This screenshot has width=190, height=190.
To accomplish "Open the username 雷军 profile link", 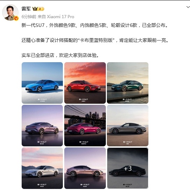I will pos(26,9).
